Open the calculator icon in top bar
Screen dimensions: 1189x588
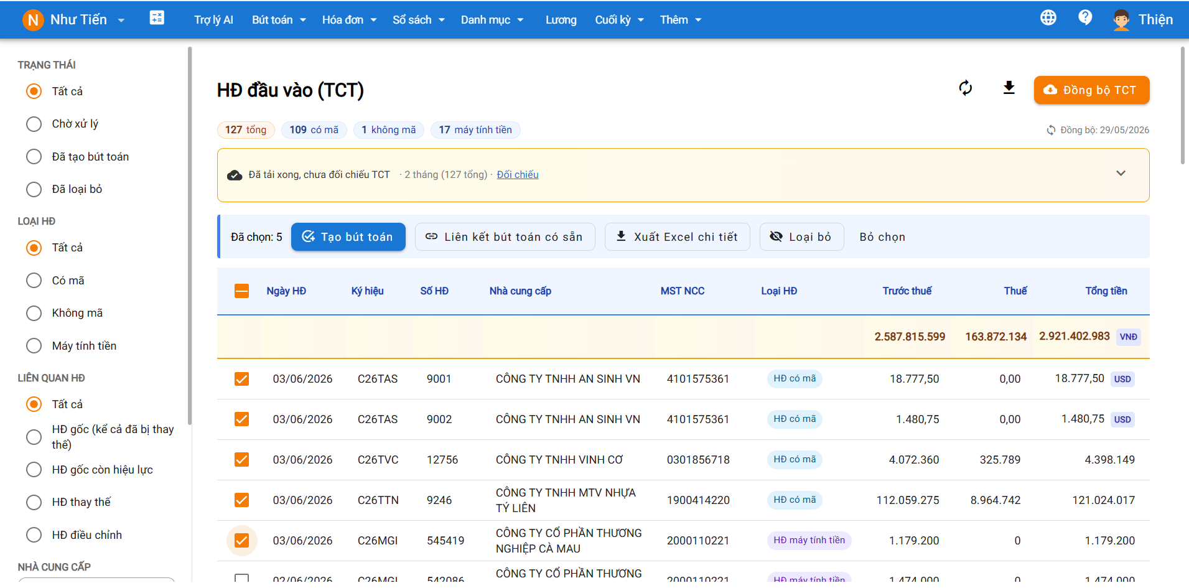(x=157, y=18)
